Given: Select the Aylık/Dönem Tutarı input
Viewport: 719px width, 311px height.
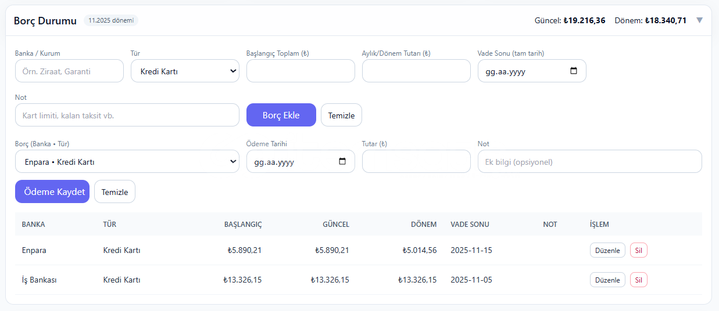Looking at the screenshot, I should coord(416,71).
